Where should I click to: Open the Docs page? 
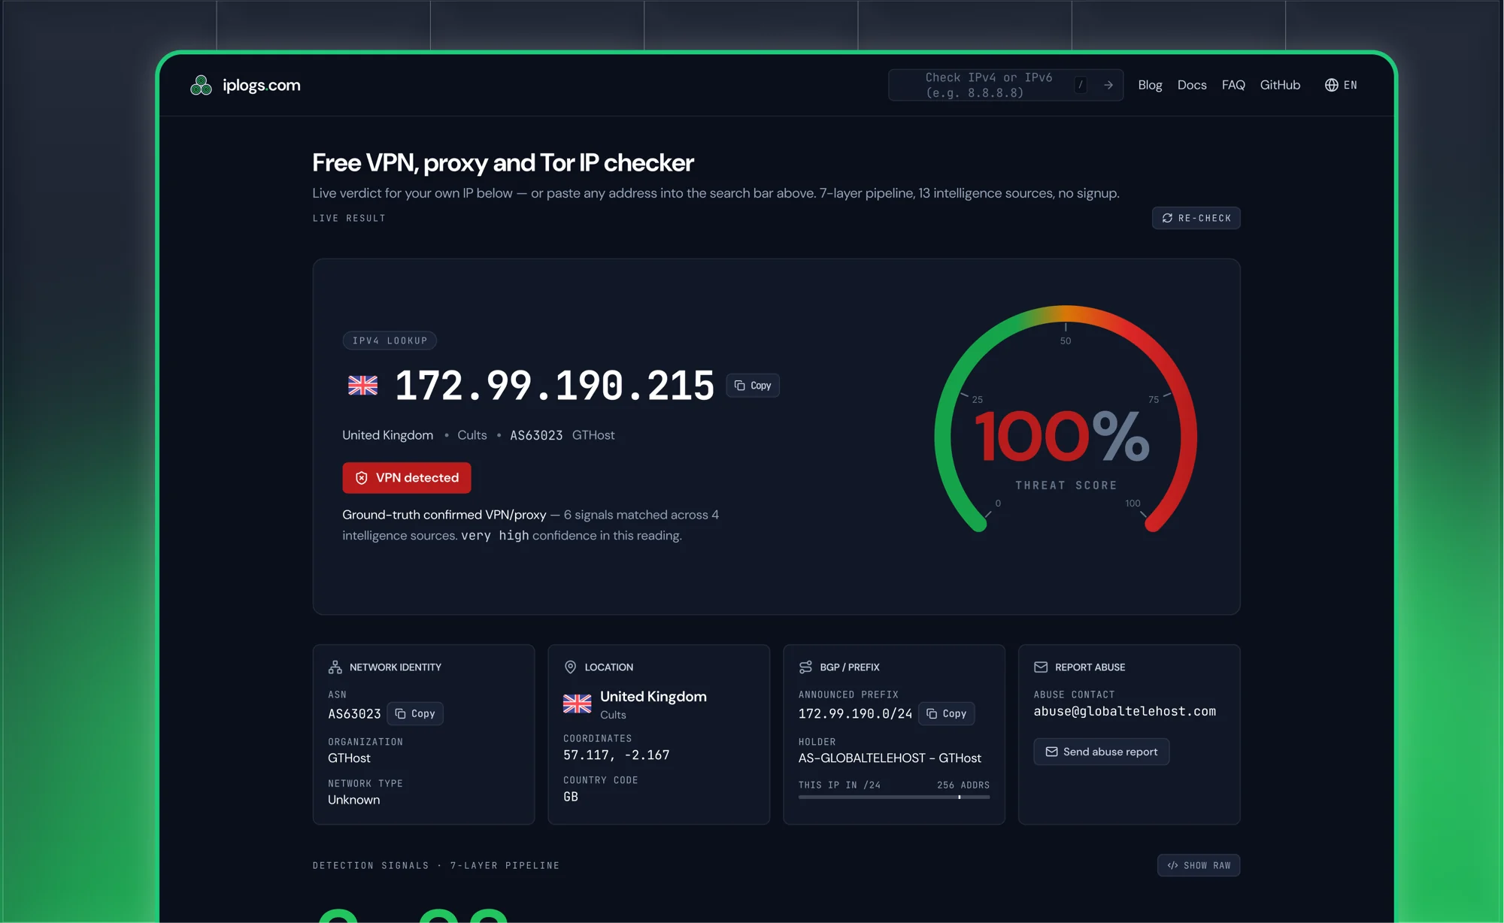(1192, 85)
